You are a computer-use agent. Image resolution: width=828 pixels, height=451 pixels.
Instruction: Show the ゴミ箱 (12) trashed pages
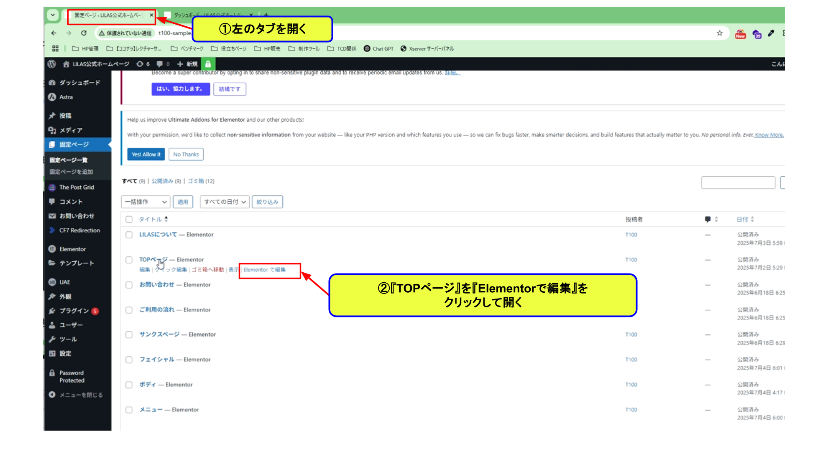[x=201, y=181]
